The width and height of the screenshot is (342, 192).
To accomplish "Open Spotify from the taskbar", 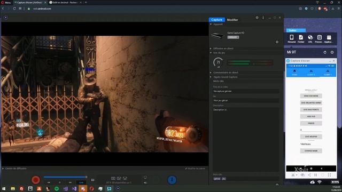I will coord(57,189).
